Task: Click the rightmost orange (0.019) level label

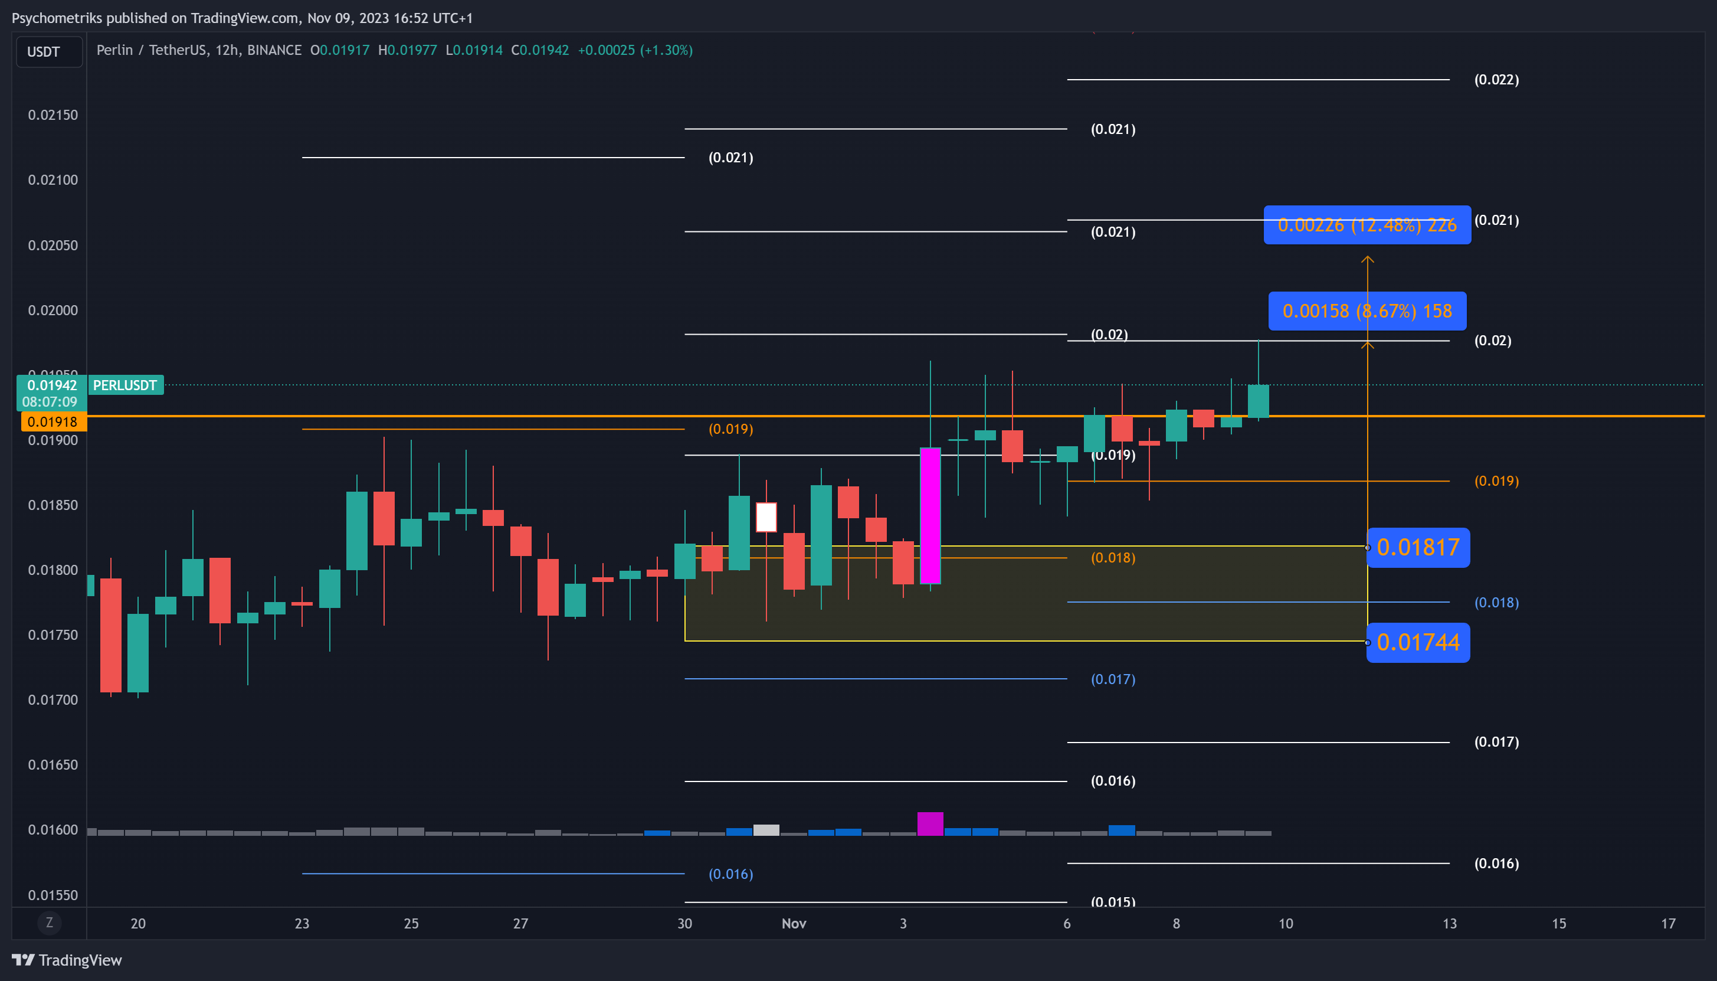Action: pyautogui.click(x=1496, y=481)
